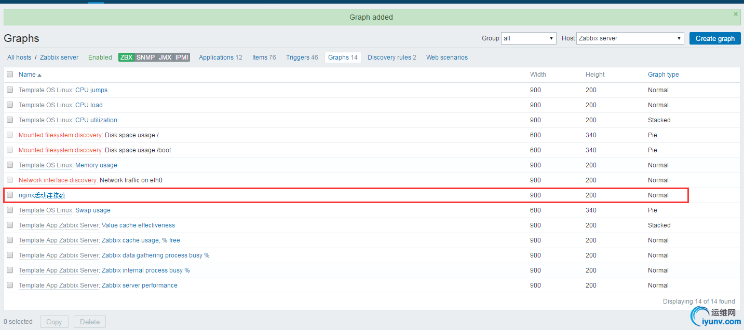The image size is (744, 330).
Task: Open the nginx活动连接数 graph
Action: tap(42, 195)
